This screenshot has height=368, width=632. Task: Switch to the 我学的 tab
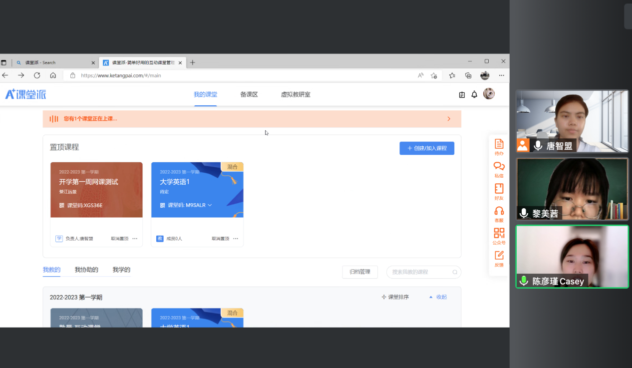tap(121, 270)
